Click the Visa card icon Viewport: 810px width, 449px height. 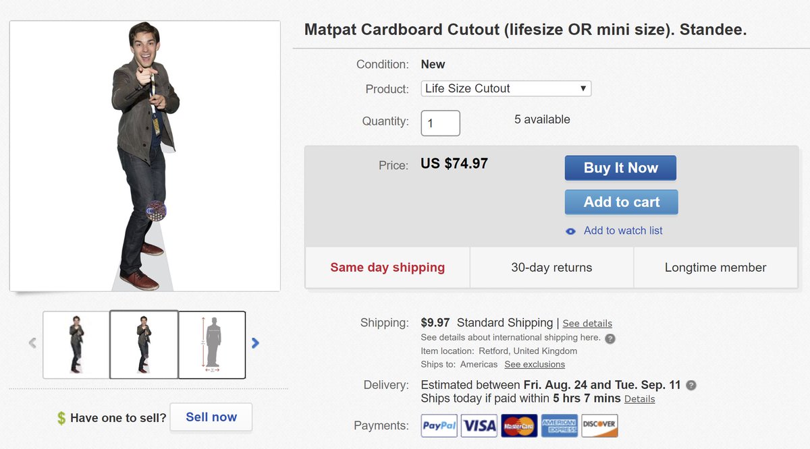(479, 425)
